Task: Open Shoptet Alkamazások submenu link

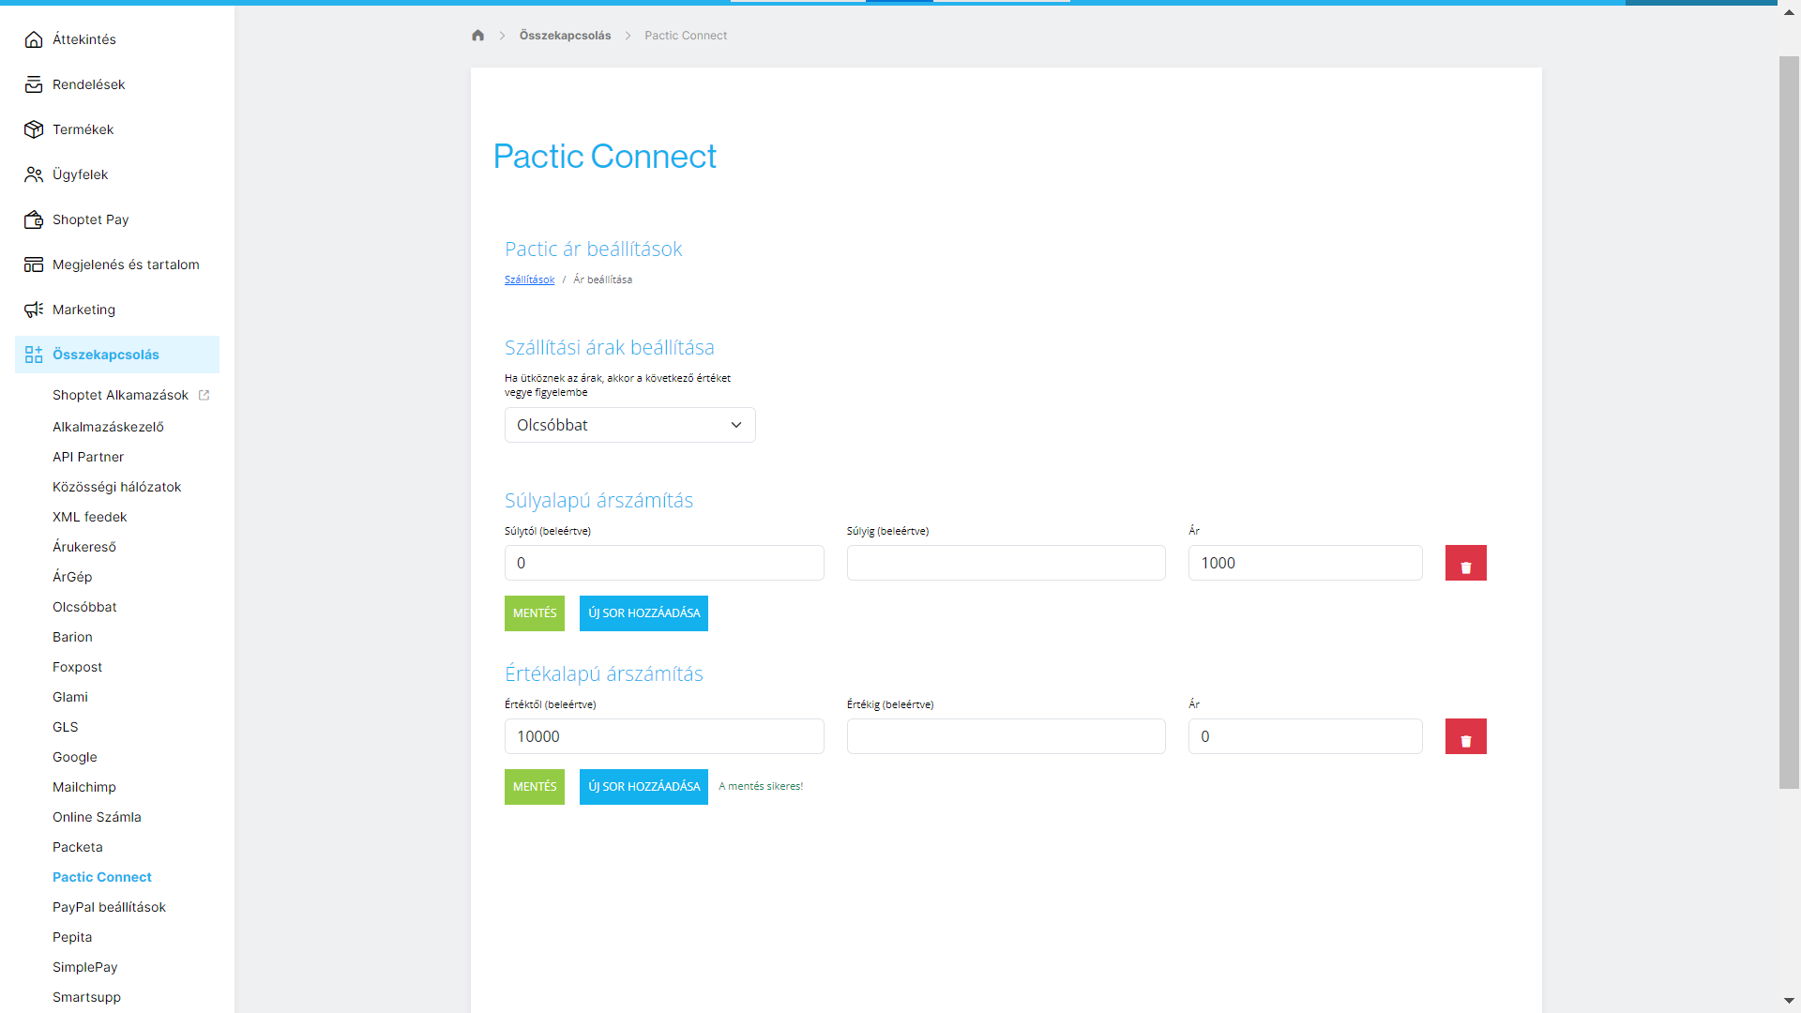Action: coord(120,395)
